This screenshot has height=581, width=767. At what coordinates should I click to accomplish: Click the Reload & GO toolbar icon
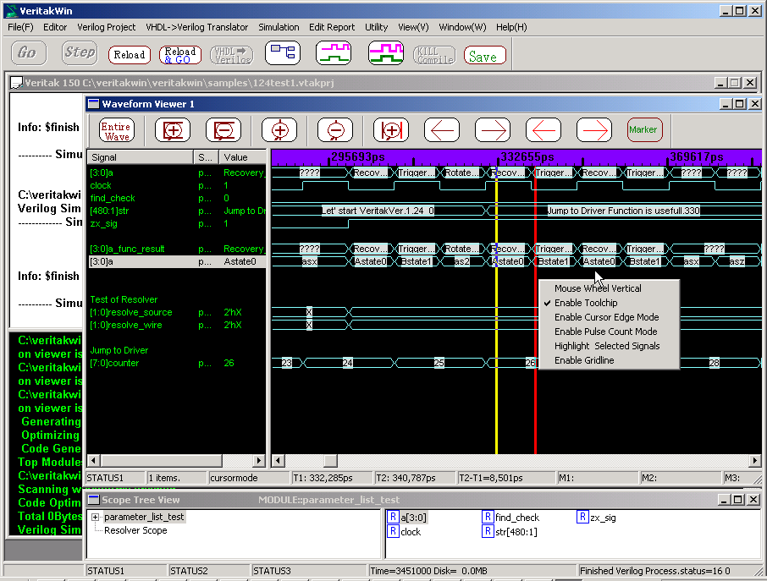coord(179,55)
